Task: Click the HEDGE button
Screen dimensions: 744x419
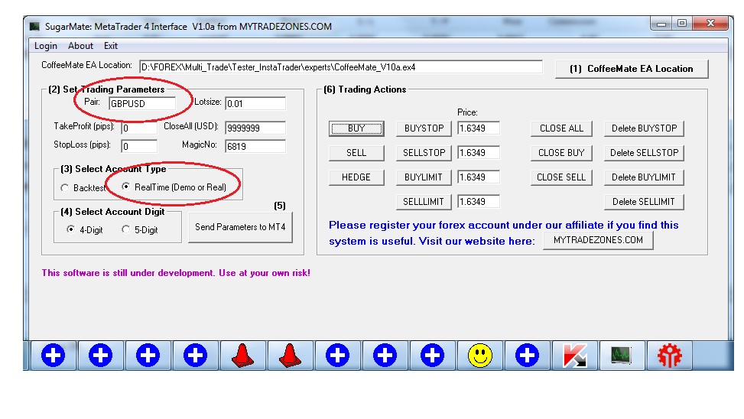Action: (x=356, y=177)
